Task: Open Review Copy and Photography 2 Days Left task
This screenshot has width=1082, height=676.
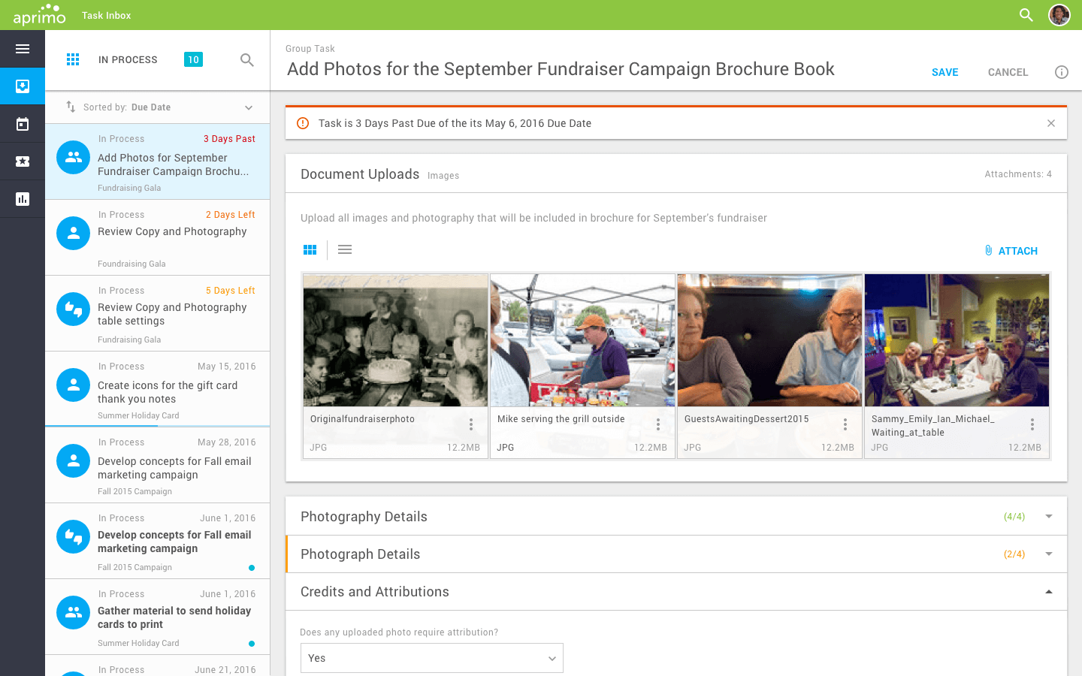Action: tap(158, 237)
